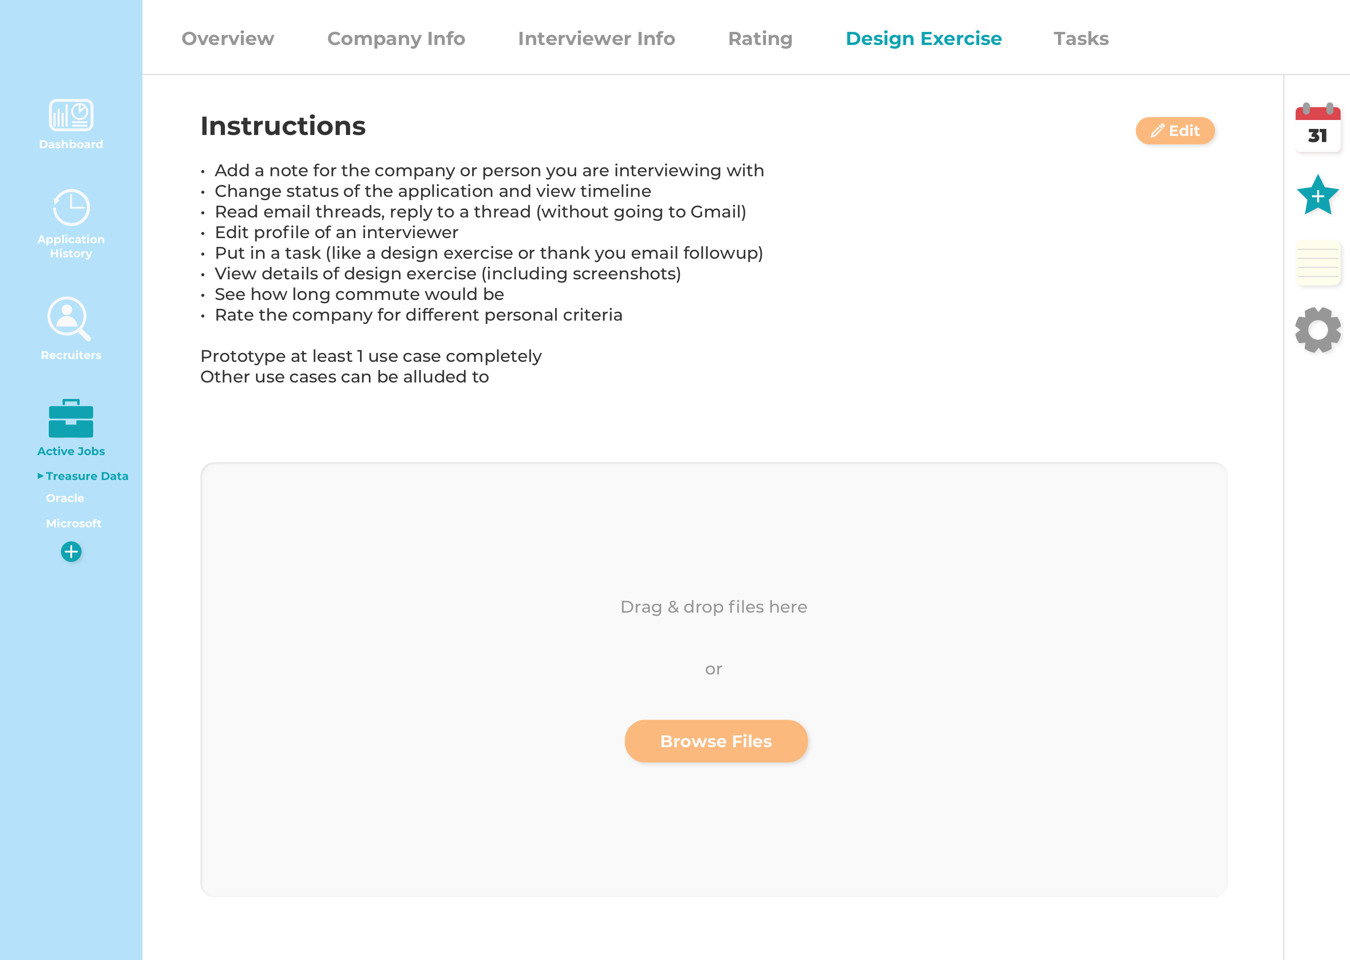Open the Dashboard icon in sidebar
The height and width of the screenshot is (960, 1350).
click(71, 115)
